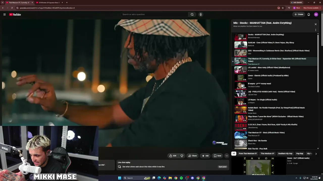Screen dimensions: 323x181
Task: Open Discord from the taskbar
Action: [x=192, y=178]
